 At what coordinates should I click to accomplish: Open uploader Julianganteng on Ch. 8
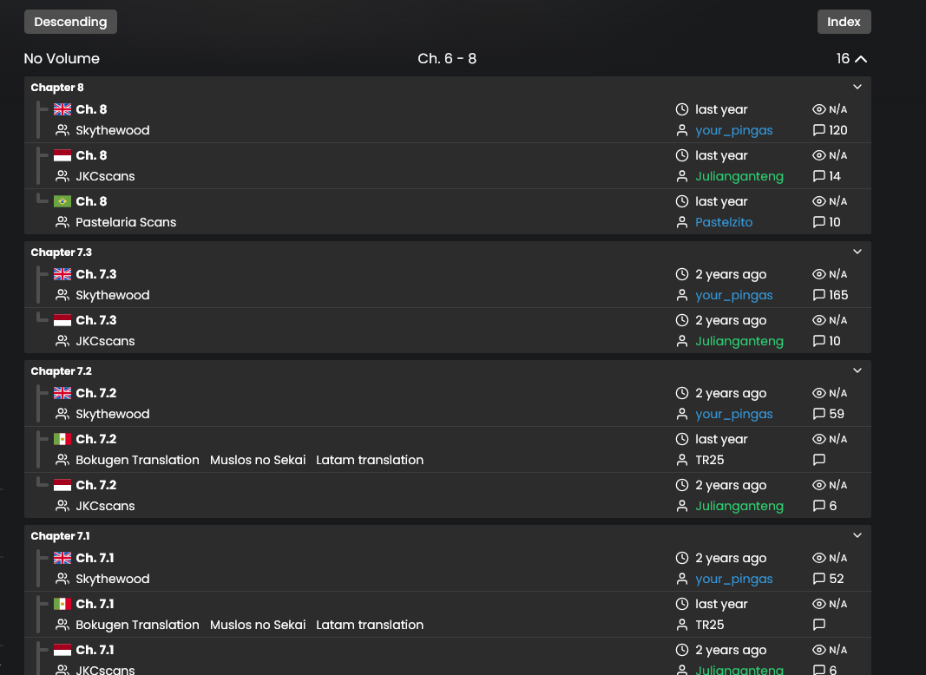click(739, 176)
